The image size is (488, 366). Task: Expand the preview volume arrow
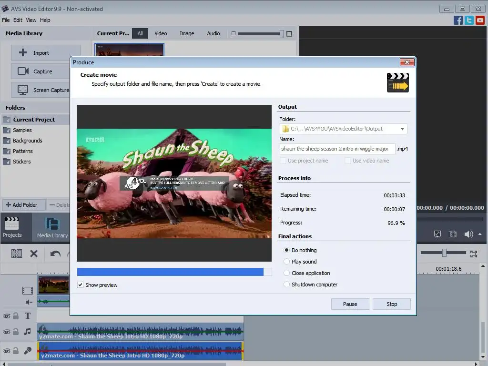pos(480,234)
